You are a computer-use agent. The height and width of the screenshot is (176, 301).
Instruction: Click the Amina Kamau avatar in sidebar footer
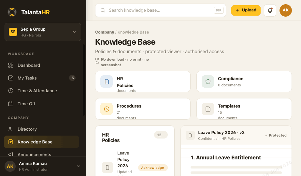(x=10, y=166)
